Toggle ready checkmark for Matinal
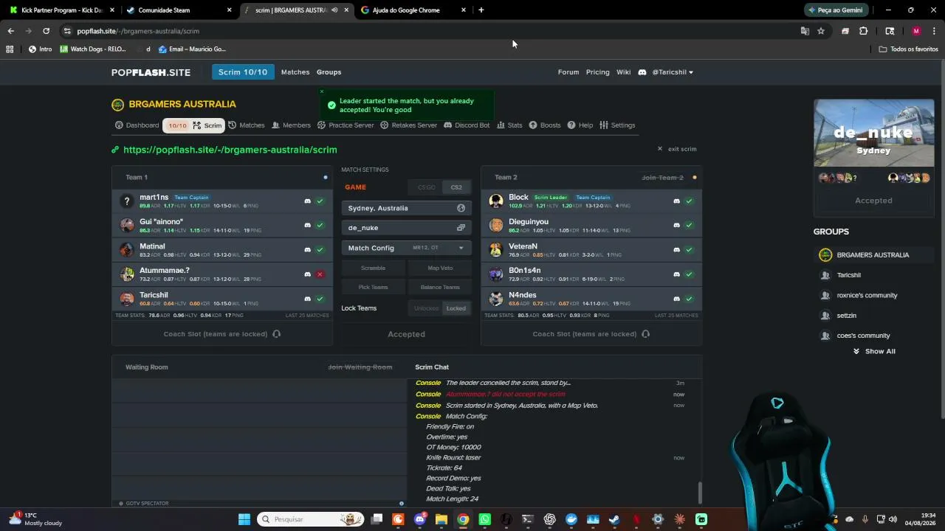This screenshot has height=531, width=945. 320,250
